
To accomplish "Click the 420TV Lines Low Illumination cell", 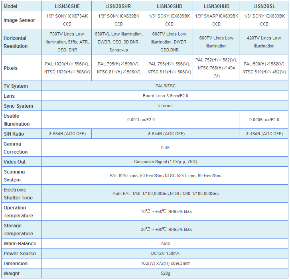I will coord(264,42).
